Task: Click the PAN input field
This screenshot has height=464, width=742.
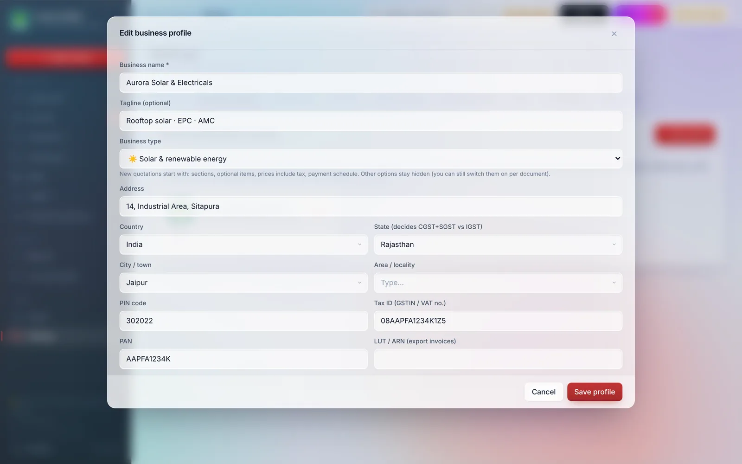Action: pyautogui.click(x=243, y=359)
